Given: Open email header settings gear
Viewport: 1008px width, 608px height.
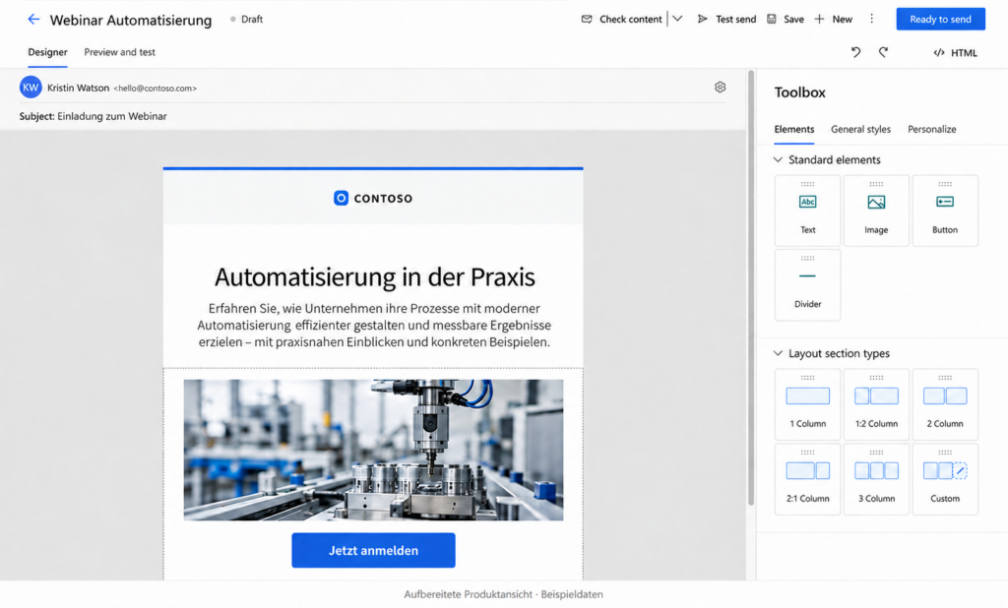Looking at the screenshot, I should point(720,87).
